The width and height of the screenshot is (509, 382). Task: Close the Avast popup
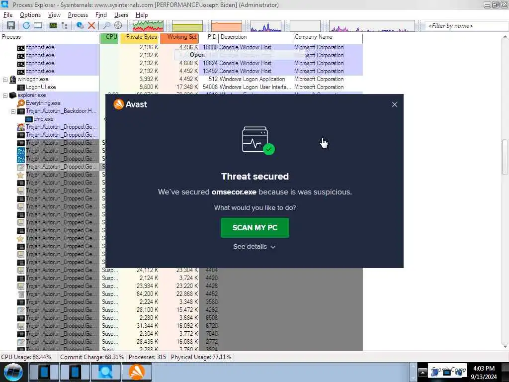[x=394, y=104]
